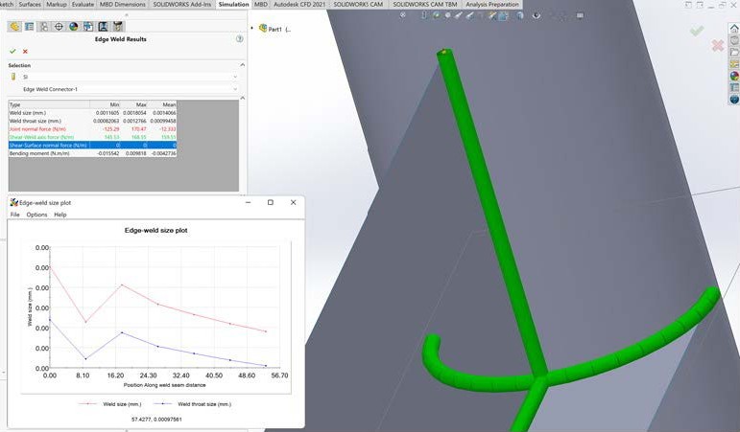The width and height of the screenshot is (740, 432).
Task: Open the DimXpertManager crosshair tab
Action: tap(59, 27)
